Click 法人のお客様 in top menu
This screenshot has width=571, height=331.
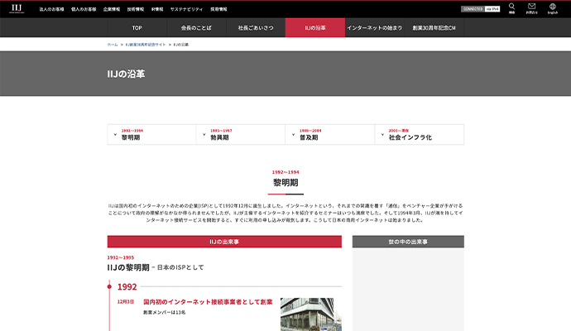[51, 9]
